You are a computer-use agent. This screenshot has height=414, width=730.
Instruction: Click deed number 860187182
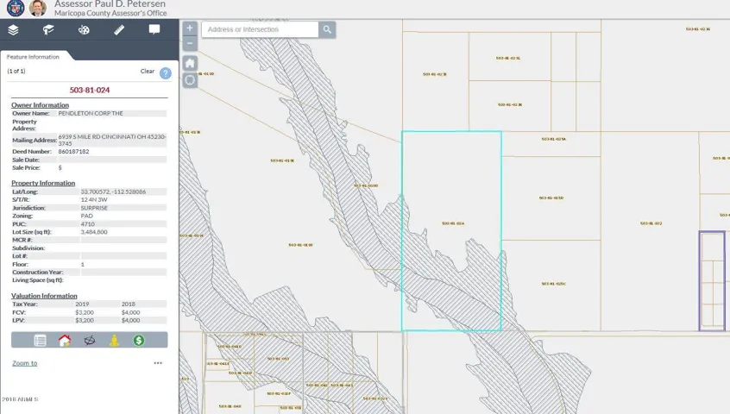click(x=73, y=152)
